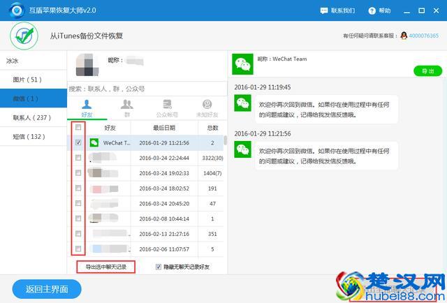
Task: Click the iTunes backup recovery check logo
Action: coord(24,36)
